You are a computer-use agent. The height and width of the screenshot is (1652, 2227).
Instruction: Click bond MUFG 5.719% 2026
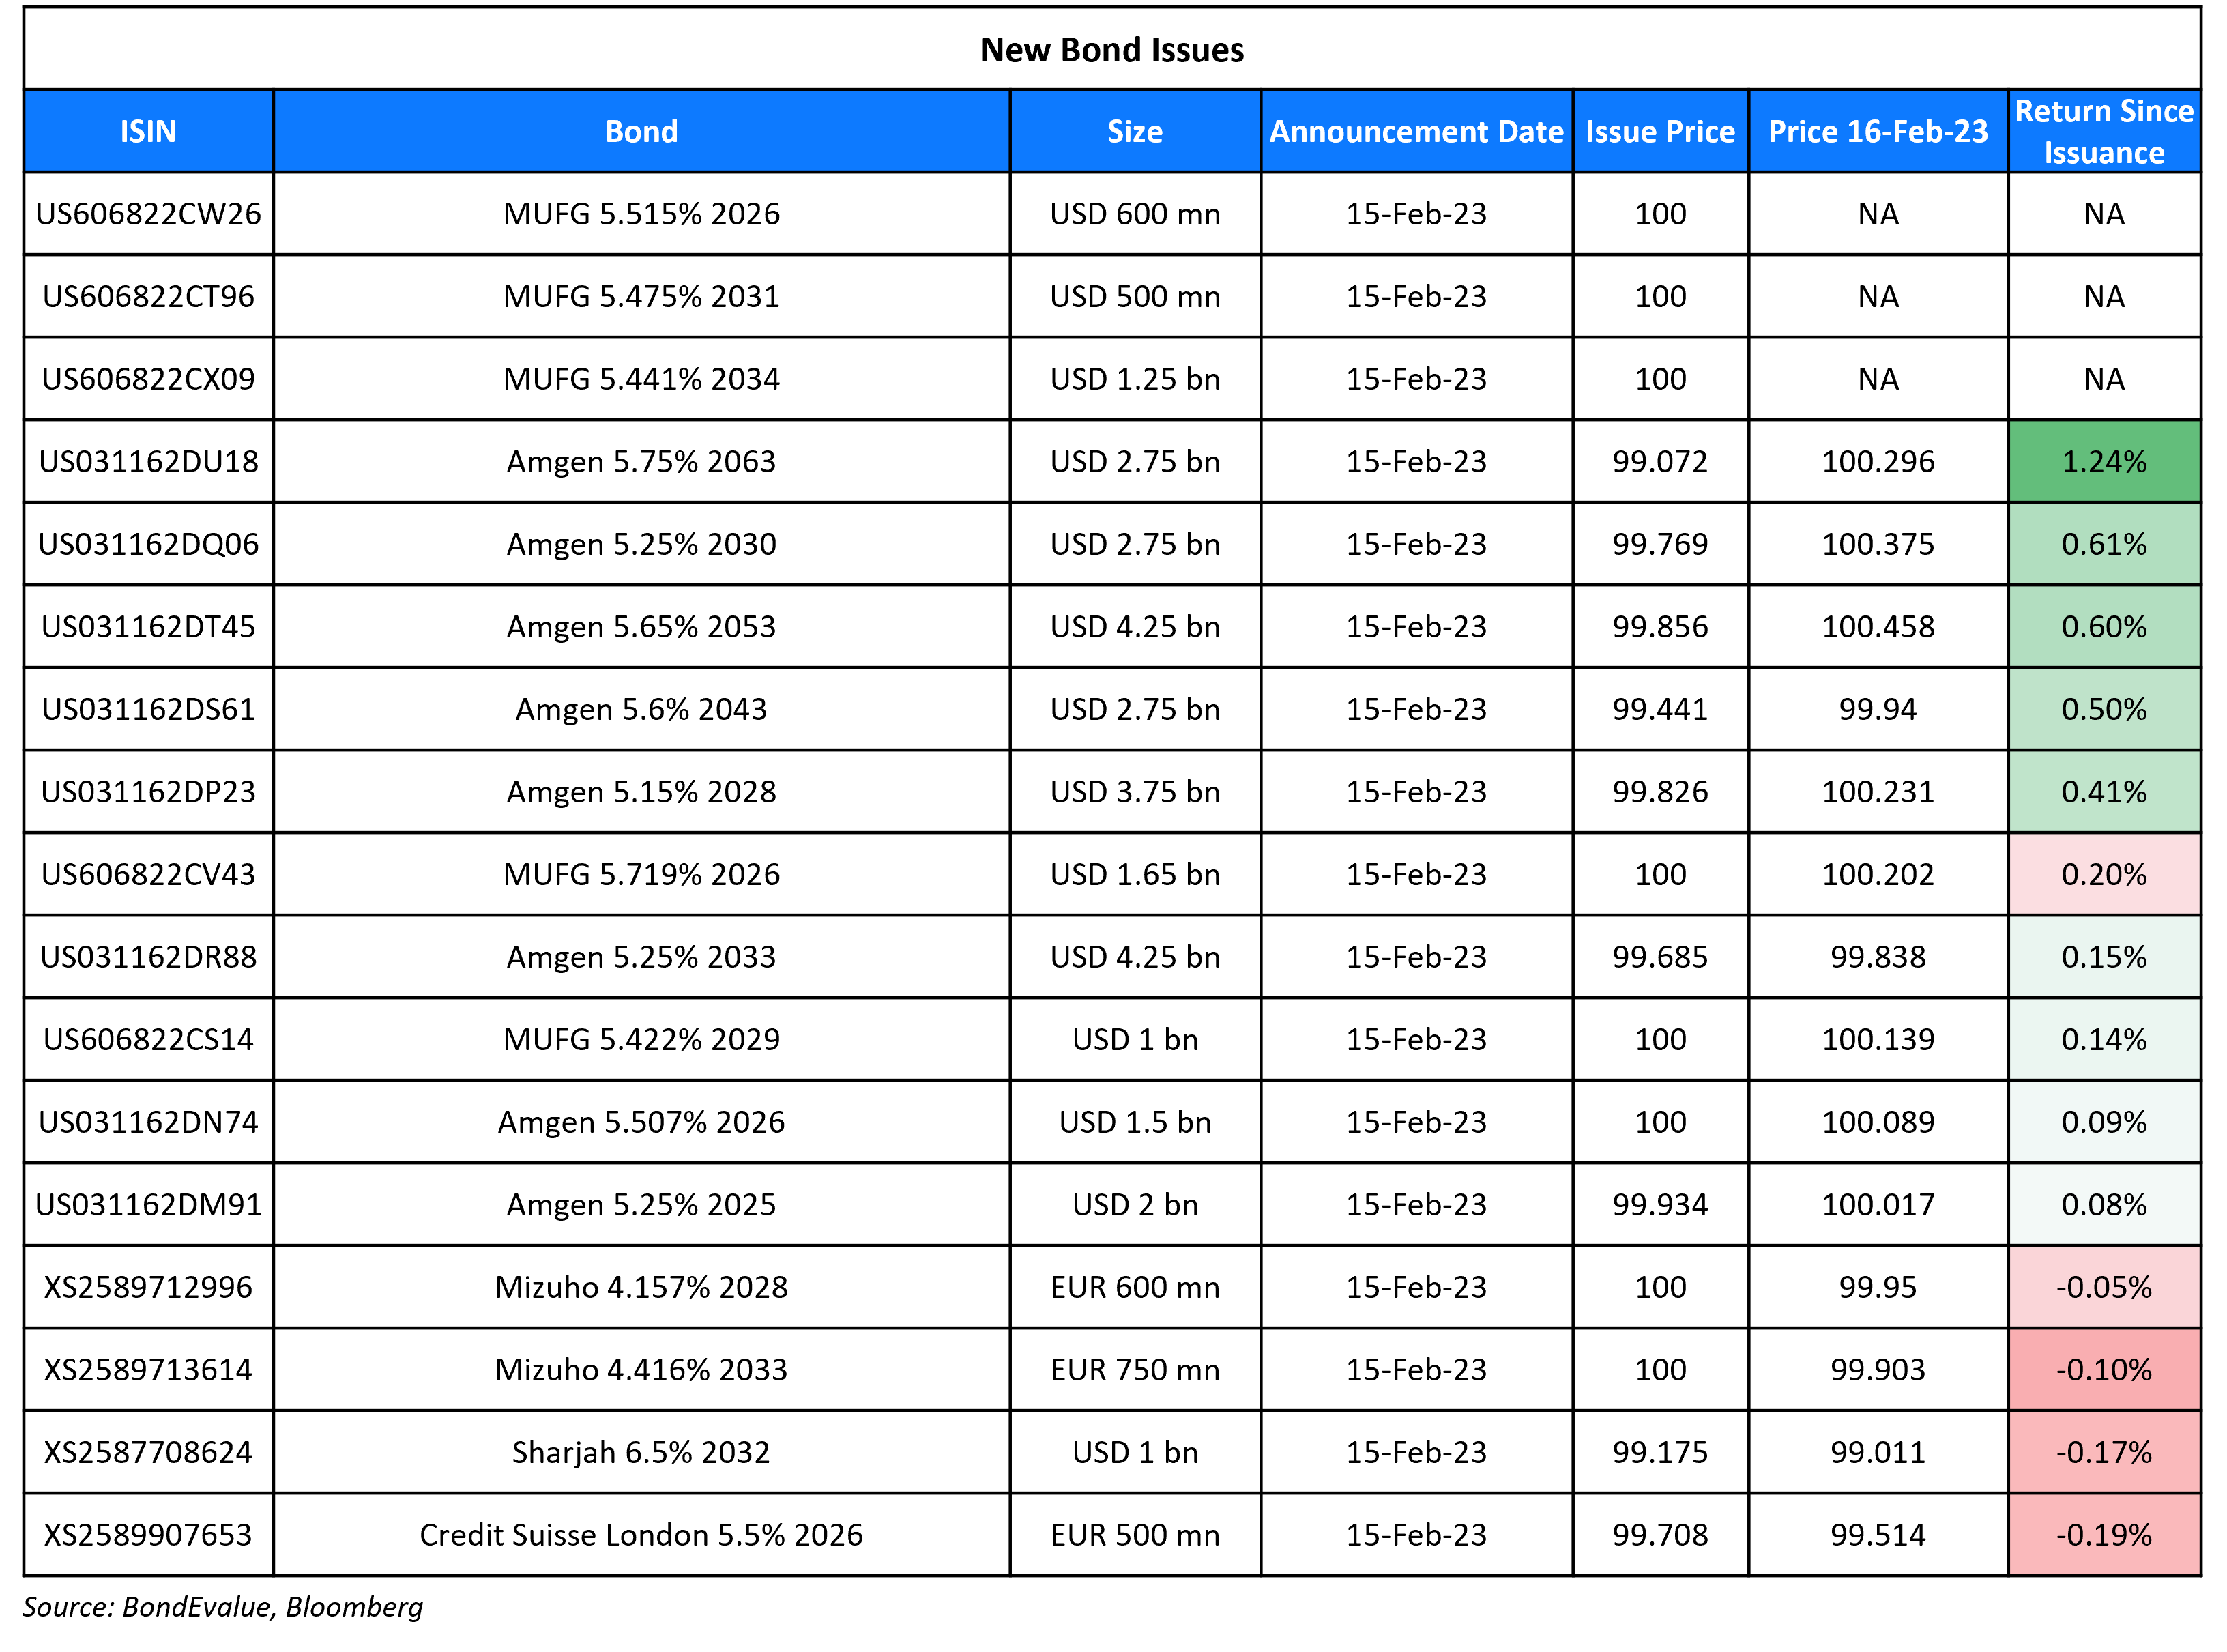point(641,874)
